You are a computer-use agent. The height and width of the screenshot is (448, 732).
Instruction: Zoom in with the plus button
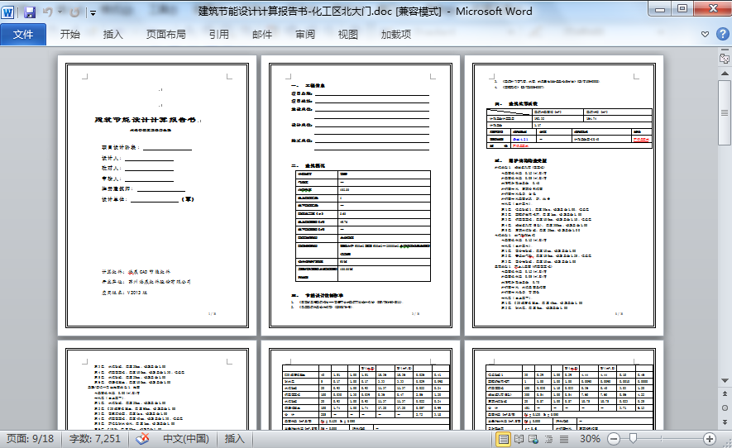pos(709,439)
